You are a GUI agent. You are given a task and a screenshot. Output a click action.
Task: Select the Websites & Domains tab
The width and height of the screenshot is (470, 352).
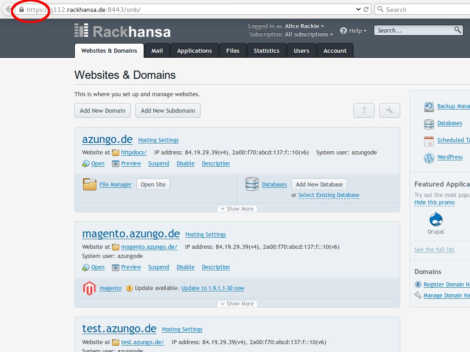pos(109,50)
